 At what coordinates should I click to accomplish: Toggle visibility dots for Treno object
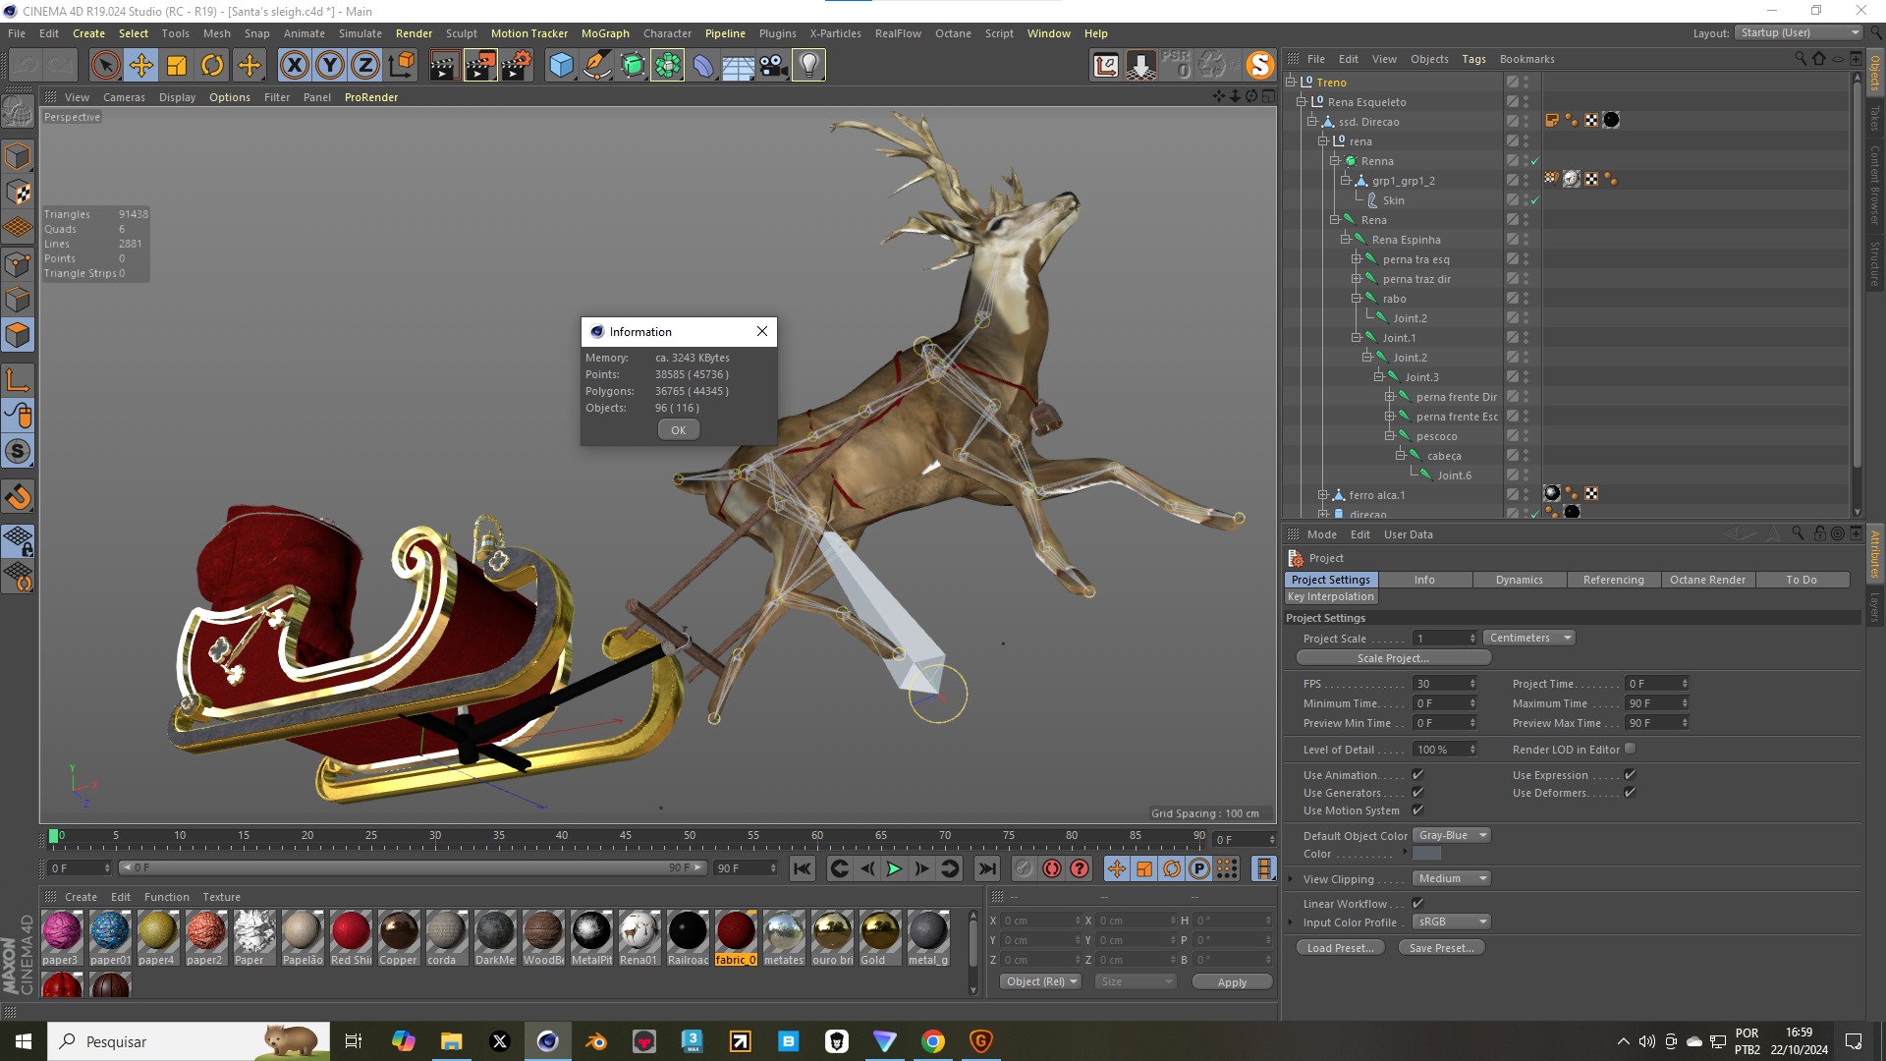coord(1525,83)
